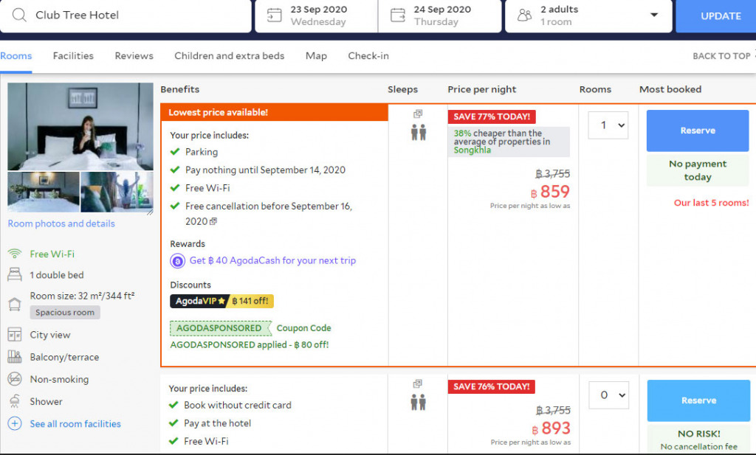Switch to the Facilities tab
The height and width of the screenshot is (455, 756).
click(x=73, y=56)
